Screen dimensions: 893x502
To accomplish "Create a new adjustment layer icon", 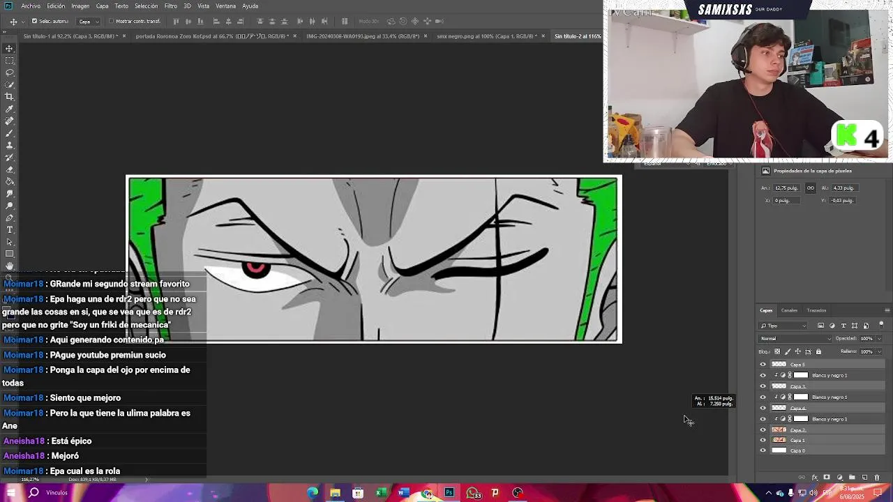I will (839, 478).
